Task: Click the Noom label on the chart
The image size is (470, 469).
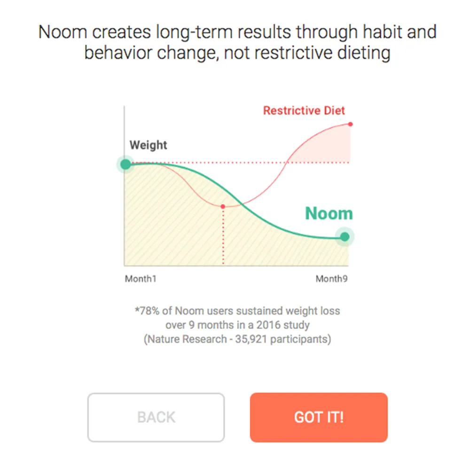Action: (x=329, y=213)
